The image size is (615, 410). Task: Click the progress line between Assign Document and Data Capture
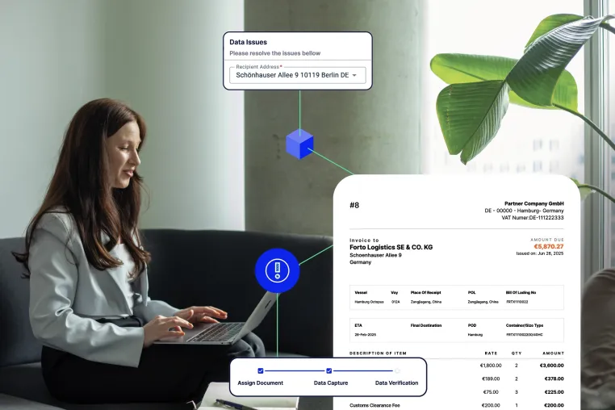[x=295, y=370]
